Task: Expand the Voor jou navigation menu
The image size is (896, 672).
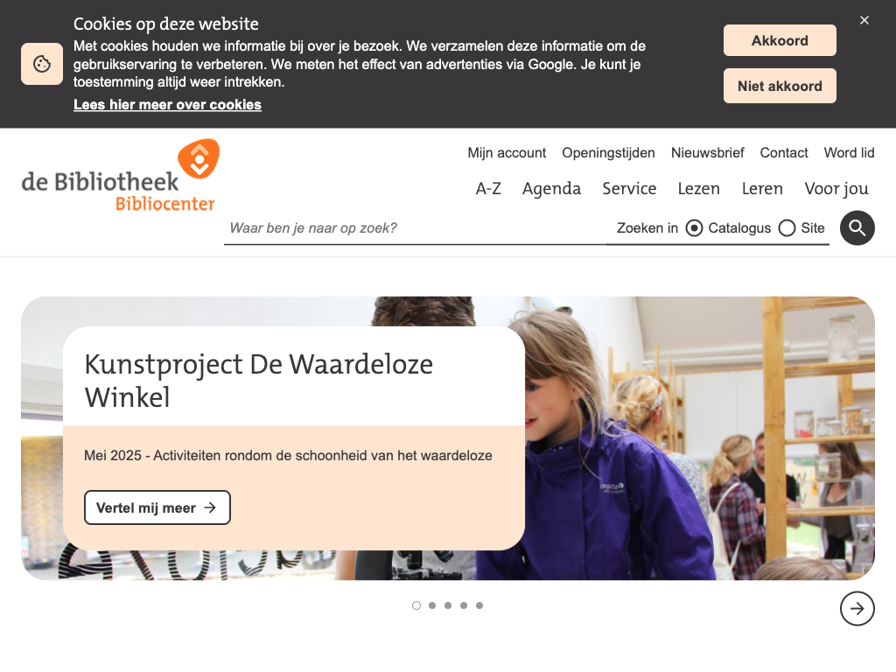Action: tap(836, 189)
